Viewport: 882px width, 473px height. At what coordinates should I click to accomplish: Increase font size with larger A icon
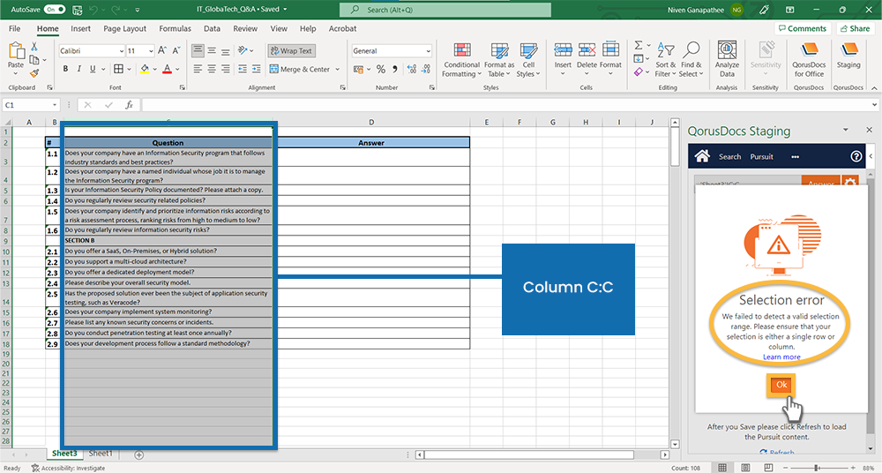[x=162, y=50]
